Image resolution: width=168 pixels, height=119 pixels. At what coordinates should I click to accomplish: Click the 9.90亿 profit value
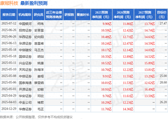point(107,24)
